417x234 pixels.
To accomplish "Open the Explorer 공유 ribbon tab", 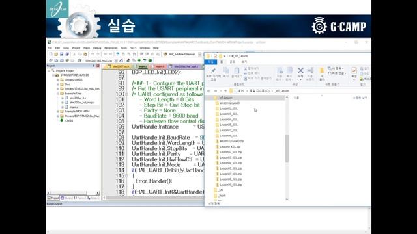I will pyautogui.click(x=232, y=62).
